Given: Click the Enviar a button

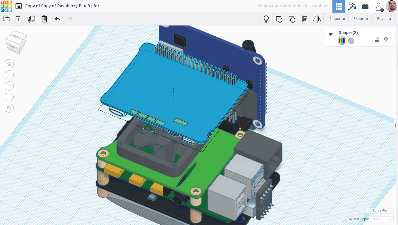Looking at the screenshot, I should pyautogui.click(x=384, y=19).
